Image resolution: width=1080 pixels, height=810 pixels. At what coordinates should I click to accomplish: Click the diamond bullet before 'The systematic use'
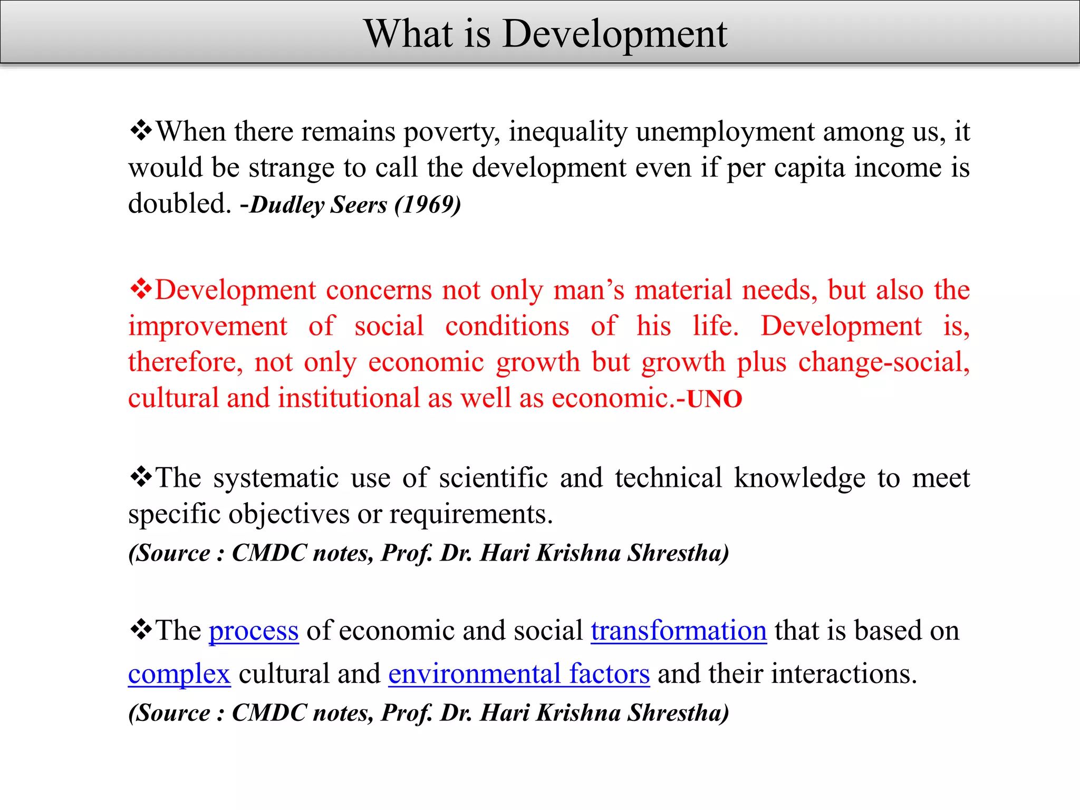click(141, 477)
